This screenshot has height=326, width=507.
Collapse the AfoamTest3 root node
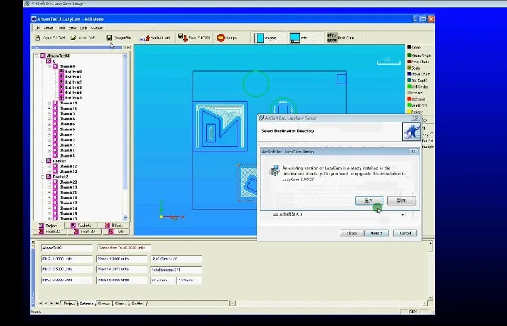37,56
